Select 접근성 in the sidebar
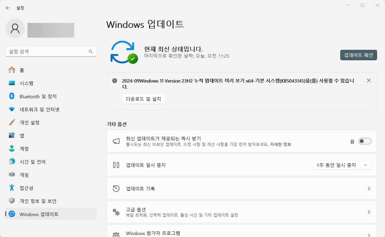The height and width of the screenshot is (237, 385). (51, 188)
